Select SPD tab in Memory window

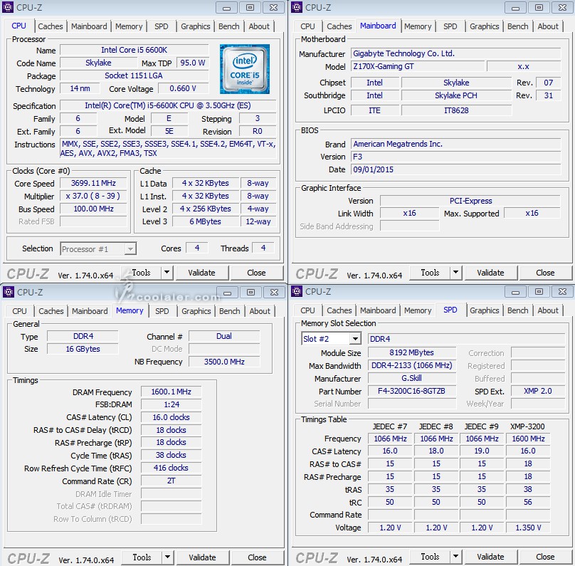[x=162, y=311]
